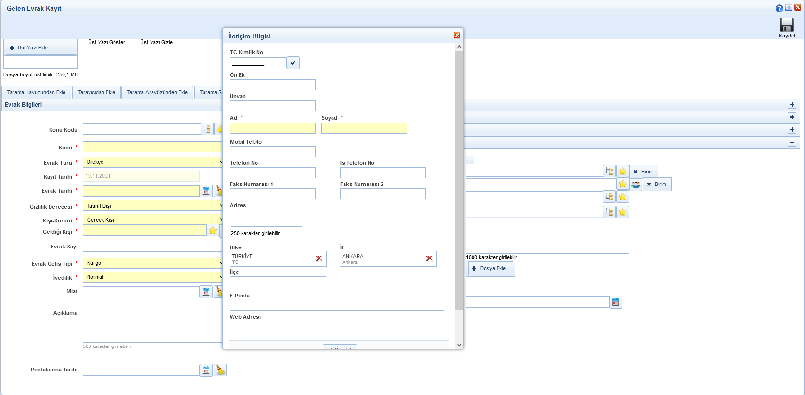805x395 pixels.
Task: Click the E-Posta input field
Action: tap(336, 306)
